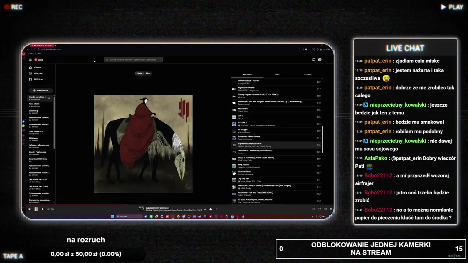
Task: Click the player volume icon
Action: click(x=313, y=209)
